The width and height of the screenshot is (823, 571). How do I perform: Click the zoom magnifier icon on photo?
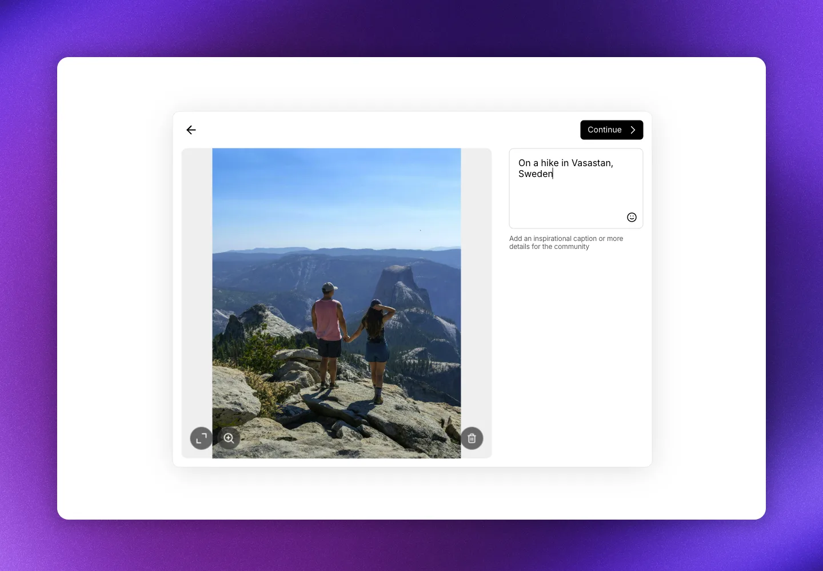[x=229, y=438]
